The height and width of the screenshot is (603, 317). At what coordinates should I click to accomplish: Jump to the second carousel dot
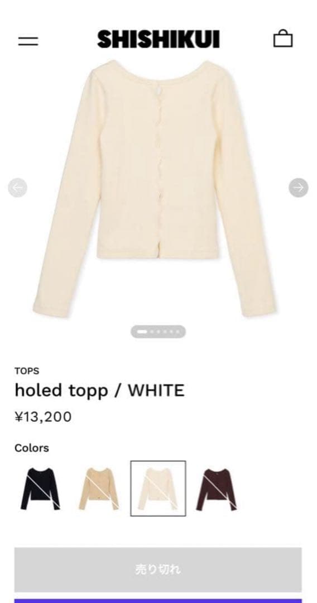click(152, 332)
